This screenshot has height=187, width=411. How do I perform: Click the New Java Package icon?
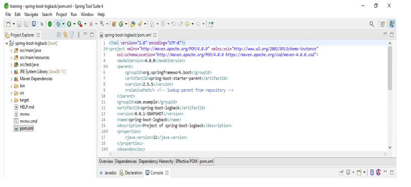[x=114, y=24]
